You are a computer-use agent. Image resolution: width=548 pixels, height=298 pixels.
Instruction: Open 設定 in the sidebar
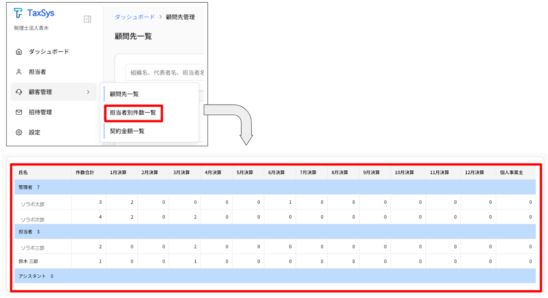[x=35, y=132]
